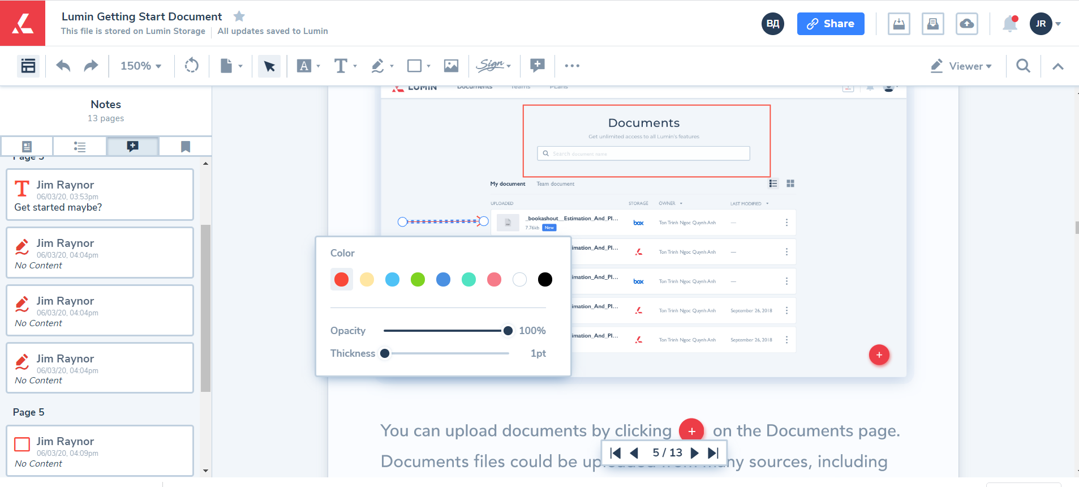Select the light blue color swatch
Viewport: 1079px width, 487px height.
click(x=393, y=279)
